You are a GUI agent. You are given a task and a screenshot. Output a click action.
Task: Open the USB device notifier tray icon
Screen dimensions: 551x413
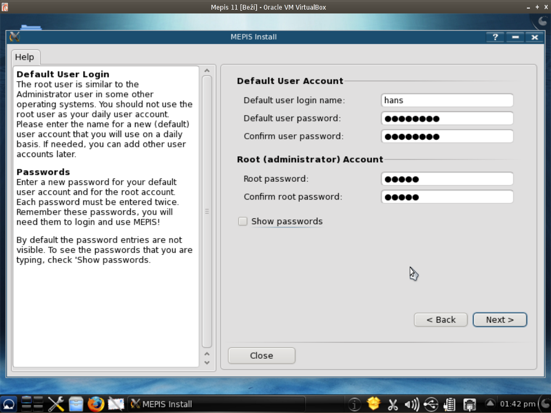pyautogui.click(x=431, y=404)
